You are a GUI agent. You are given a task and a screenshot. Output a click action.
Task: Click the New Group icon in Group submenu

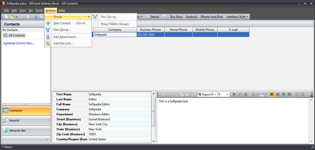pyautogui.click(x=95, y=17)
